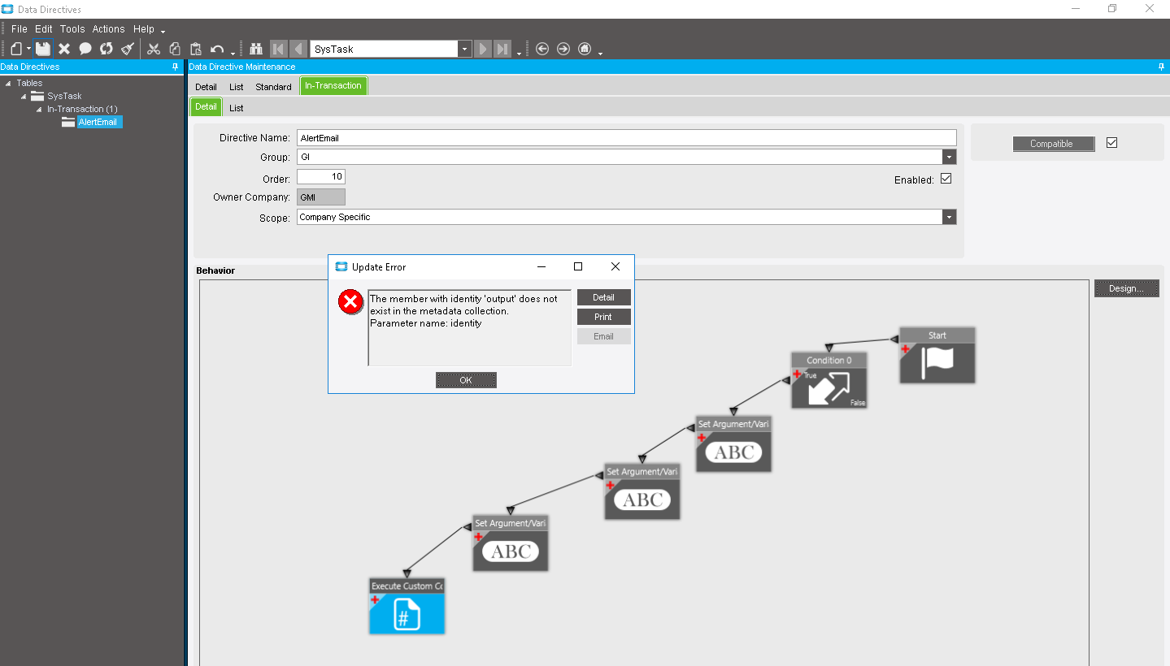This screenshot has width=1170, height=666.
Task: Toggle the checkbox beside Compatible
Action: (1112, 143)
